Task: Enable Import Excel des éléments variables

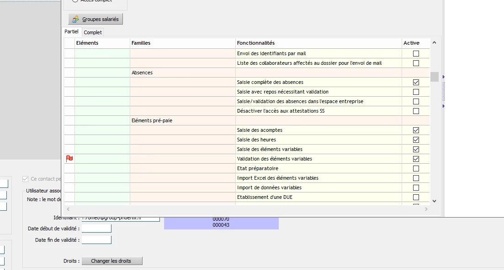Action: (x=416, y=178)
